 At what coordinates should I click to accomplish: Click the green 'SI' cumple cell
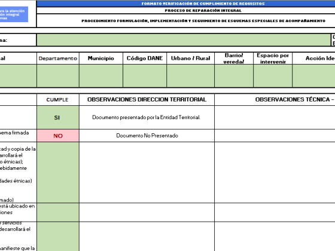pos(58,117)
